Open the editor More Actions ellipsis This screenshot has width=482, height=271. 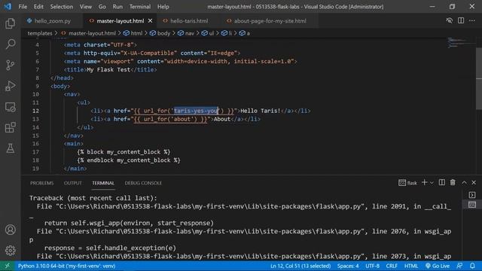pos(472,20)
